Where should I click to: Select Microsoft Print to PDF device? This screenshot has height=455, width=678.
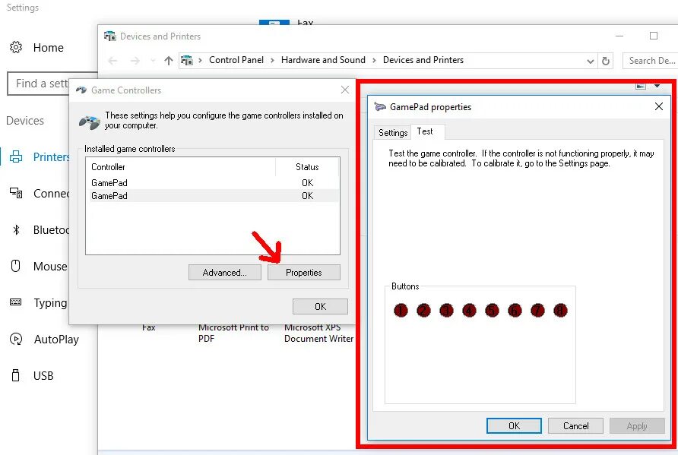(x=233, y=333)
